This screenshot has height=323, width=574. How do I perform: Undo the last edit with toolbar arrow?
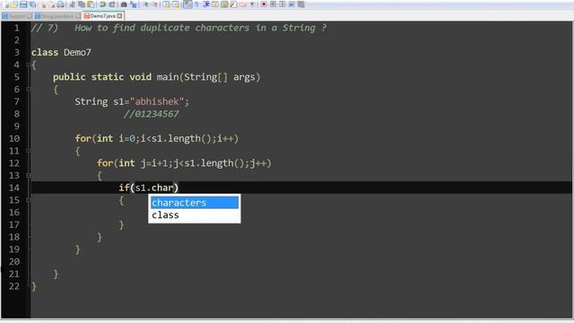point(102,4)
